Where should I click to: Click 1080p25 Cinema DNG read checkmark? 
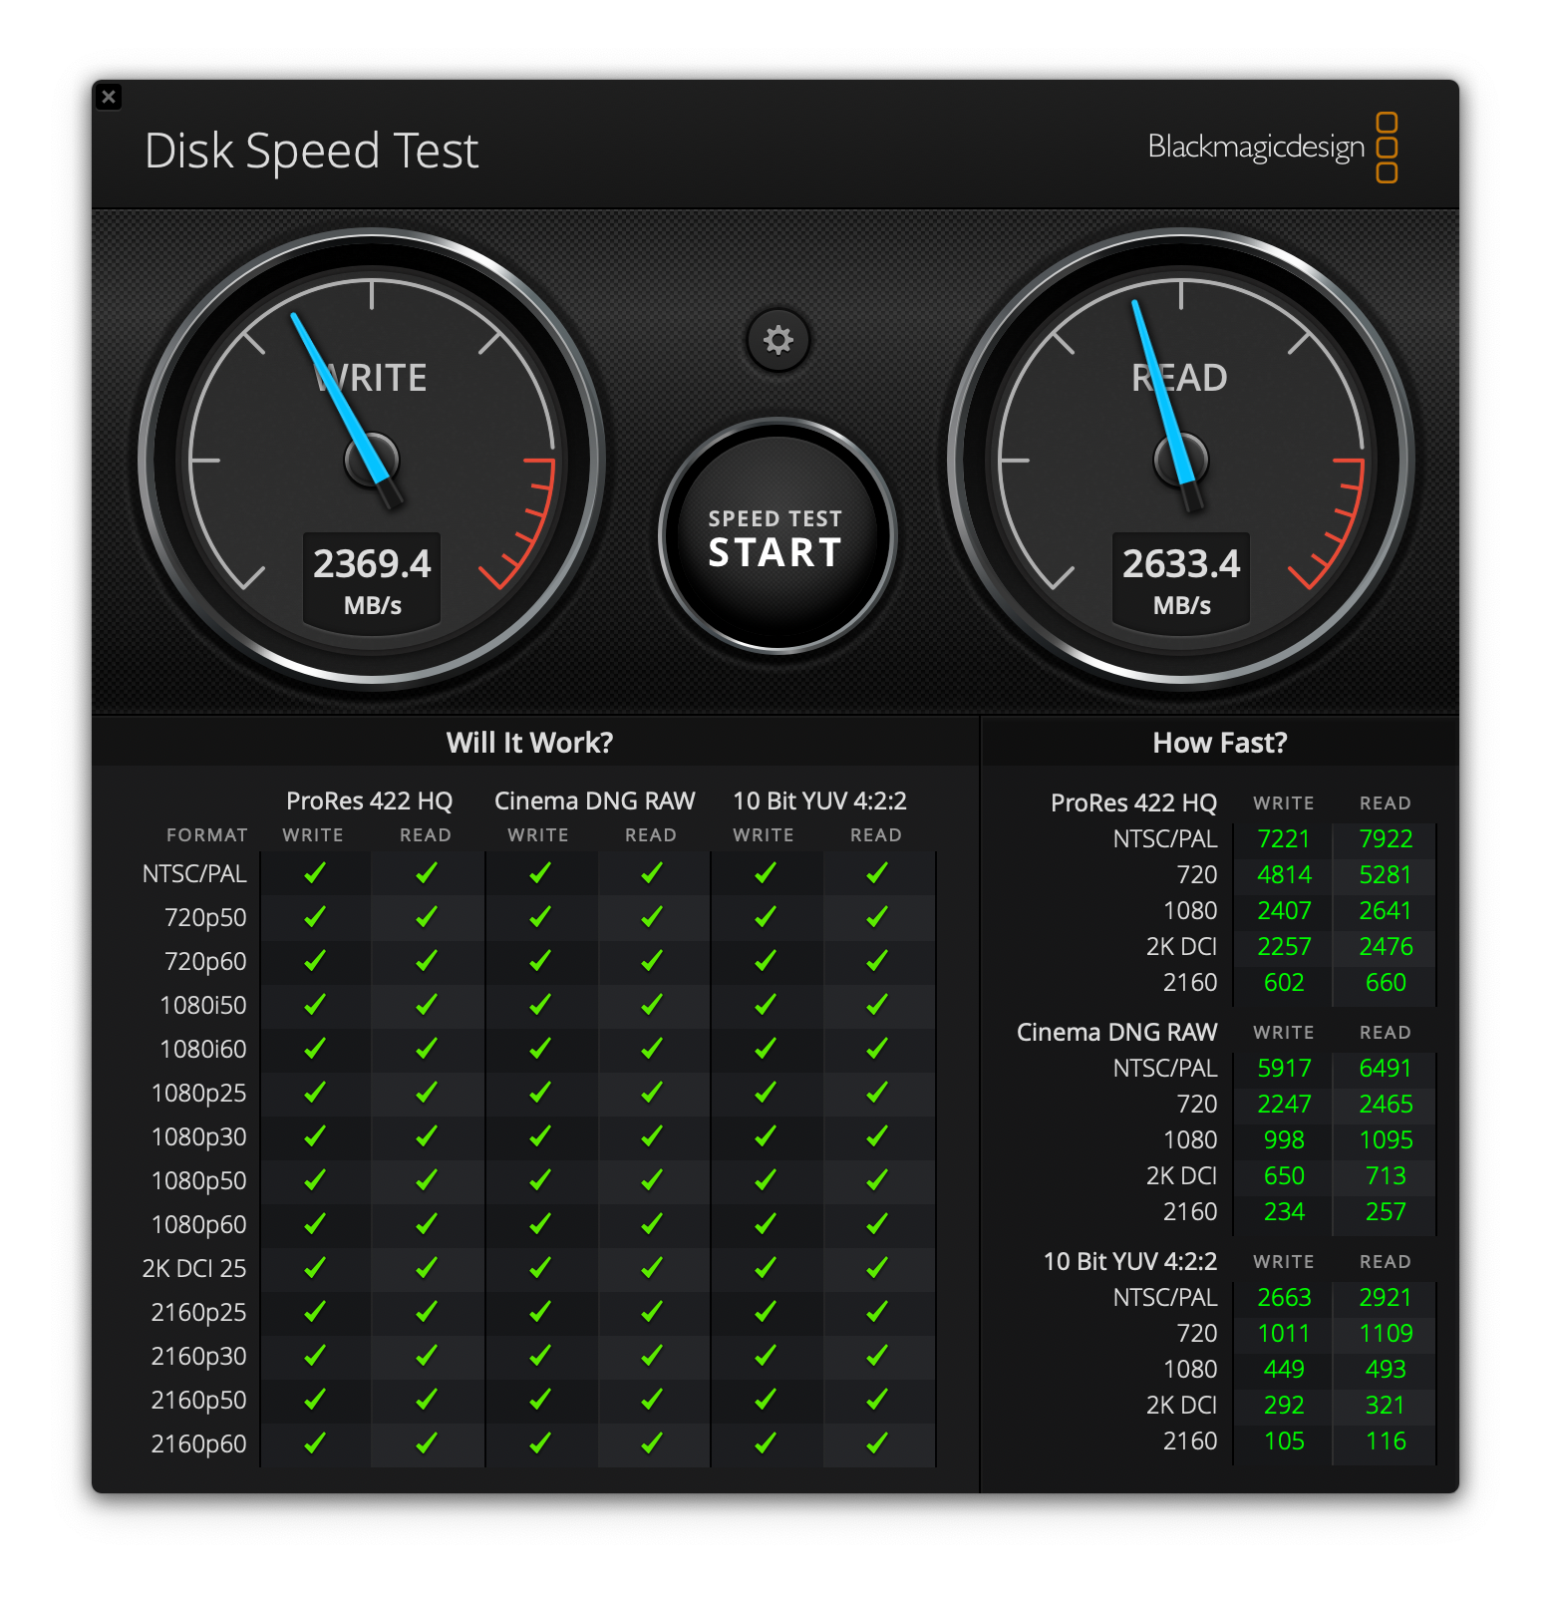652,1093
